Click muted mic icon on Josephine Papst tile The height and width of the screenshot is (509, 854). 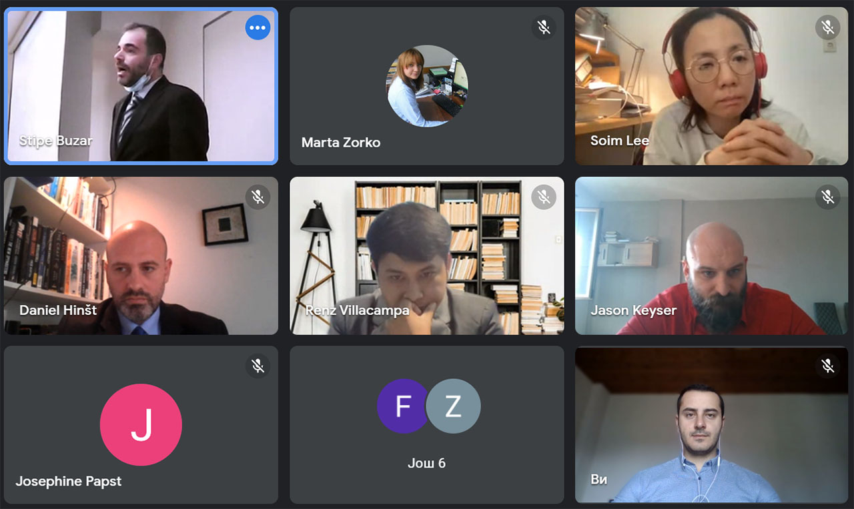(x=258, y=366)
